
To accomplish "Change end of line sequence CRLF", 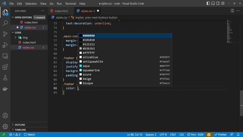I will (x=173, y=134).
